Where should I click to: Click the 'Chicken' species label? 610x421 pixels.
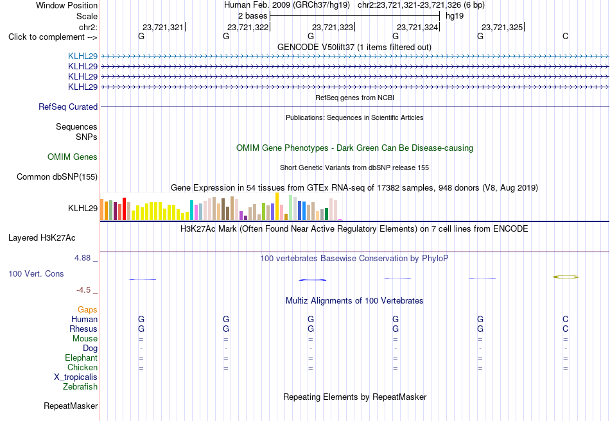82,367
